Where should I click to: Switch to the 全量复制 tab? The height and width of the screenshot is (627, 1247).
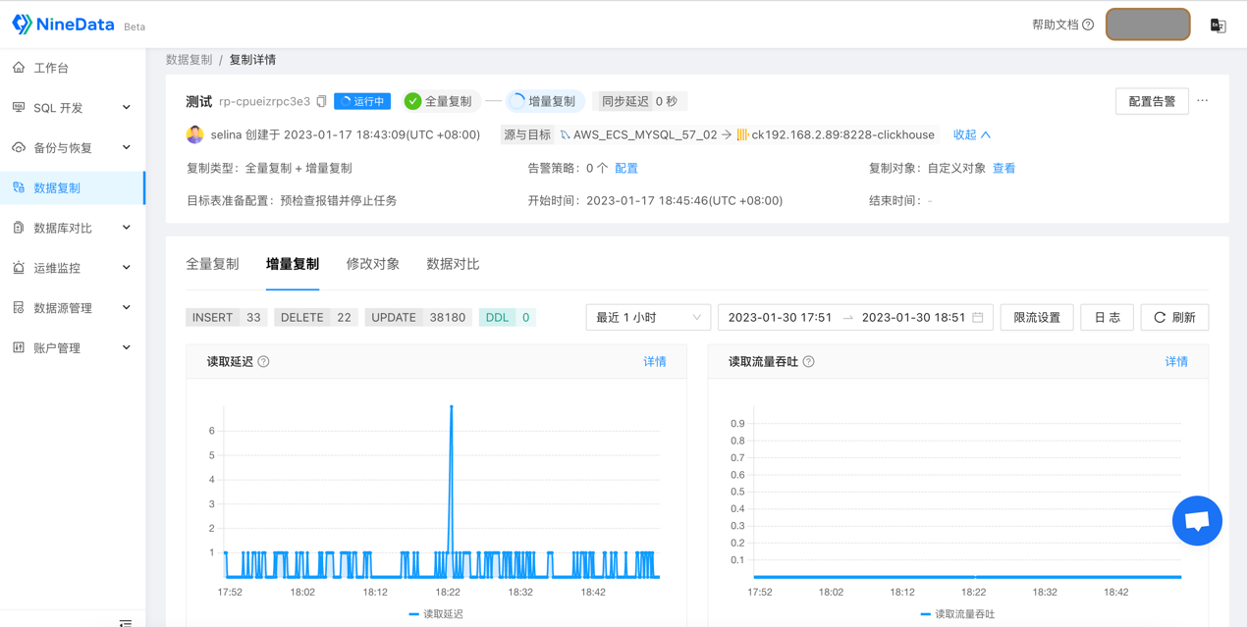pyautogui.click(x=212, y=264)
